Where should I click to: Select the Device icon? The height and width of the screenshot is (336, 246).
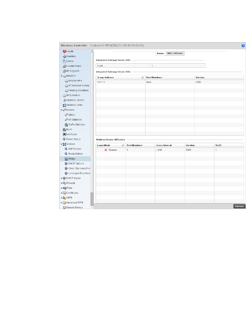tap(64, 61)
